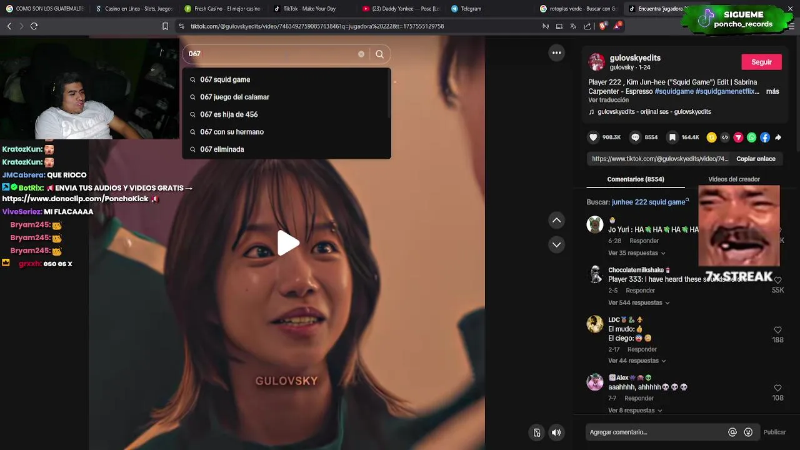Image resolution: width=800 pixels, height=450 pixels.
Task: Go to next video with down arrow
Action: pos(556,244)
